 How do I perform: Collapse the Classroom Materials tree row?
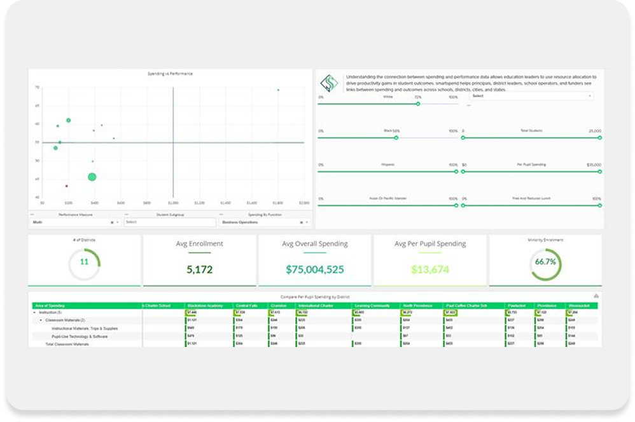tap(41, 320)
